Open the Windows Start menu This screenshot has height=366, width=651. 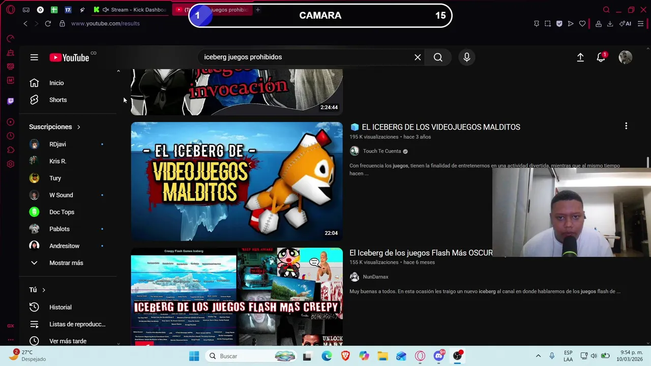(x=194, y=356)
